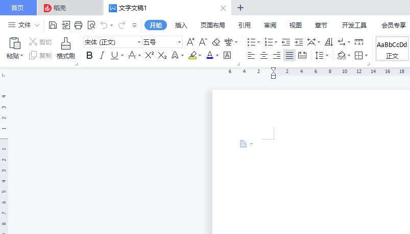Open the font name 宋体 (正文) dropdown
This screenshot has width=410, height=234.
[139, 42]
